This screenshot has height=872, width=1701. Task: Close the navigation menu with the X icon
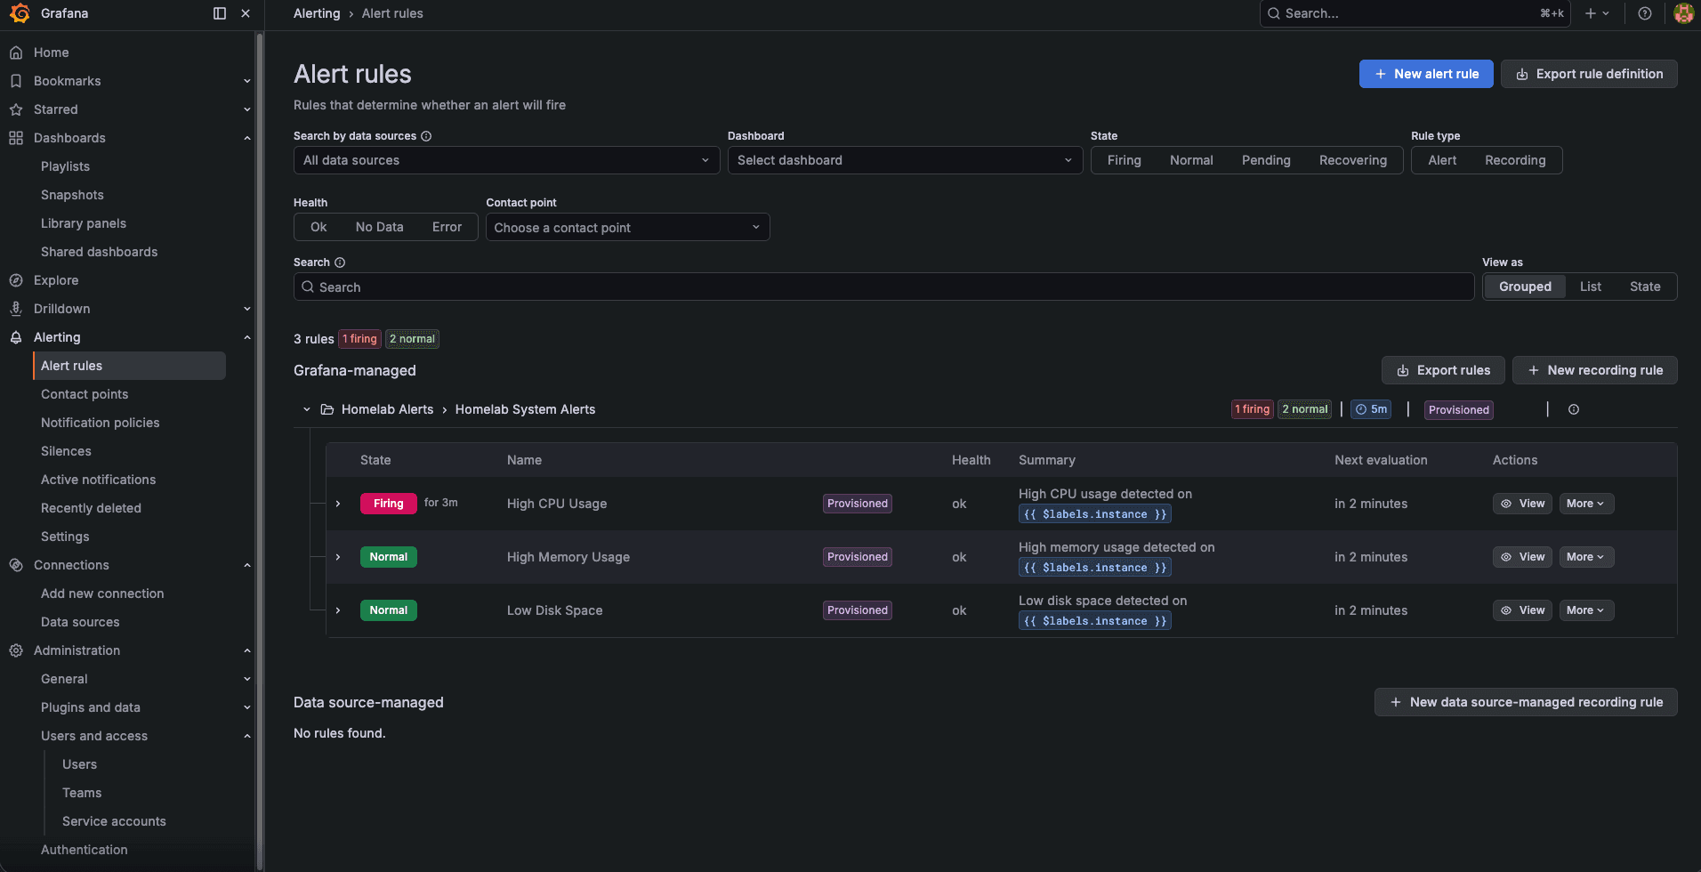pyautogui.click(x=246, y=13)
